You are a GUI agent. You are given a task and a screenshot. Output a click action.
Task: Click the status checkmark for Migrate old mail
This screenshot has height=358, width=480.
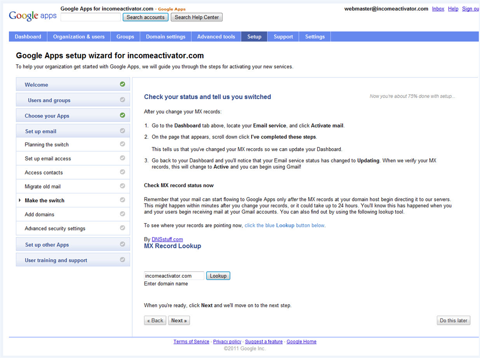tap(122, 186)
